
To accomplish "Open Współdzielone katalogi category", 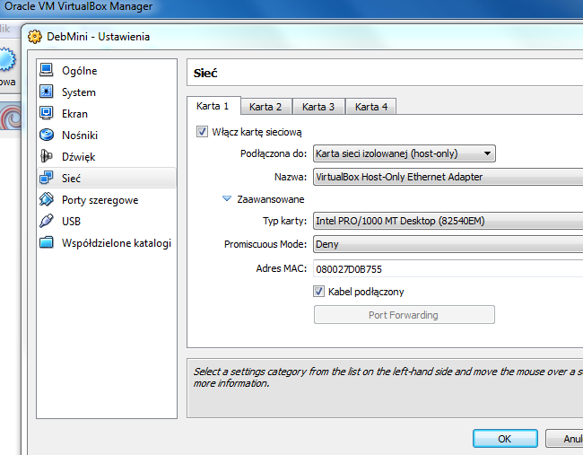I will (107, 243).
